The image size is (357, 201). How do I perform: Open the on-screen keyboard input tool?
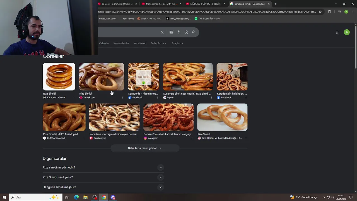pyautogui.click(x=172, y=32)
